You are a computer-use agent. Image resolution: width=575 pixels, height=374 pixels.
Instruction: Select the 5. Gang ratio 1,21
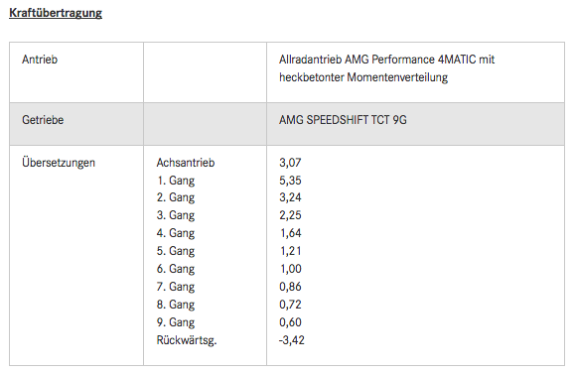click(x=290, y=251)
